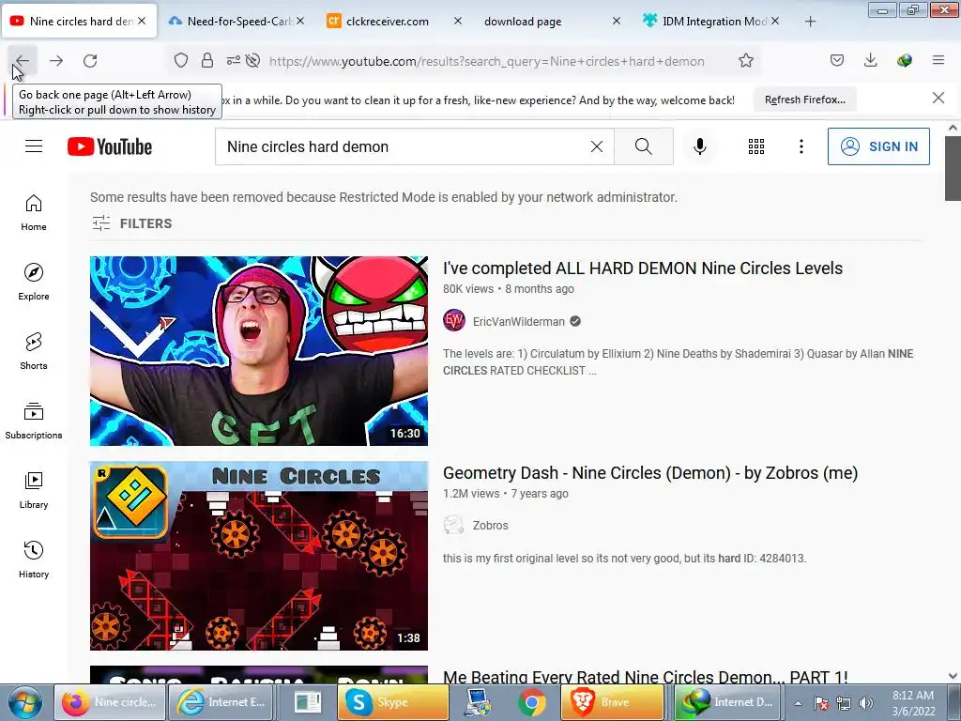961x721 pixels.
Task: Open the Windows Start menu
Action: point(24,702)
